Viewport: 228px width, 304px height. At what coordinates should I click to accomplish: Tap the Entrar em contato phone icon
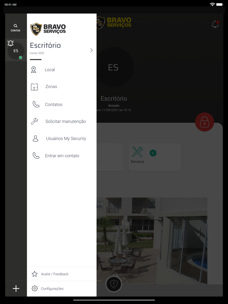36,156
